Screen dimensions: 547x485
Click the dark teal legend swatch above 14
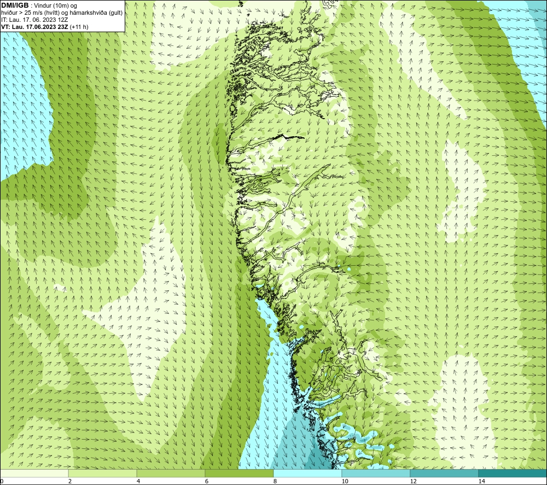513,473
